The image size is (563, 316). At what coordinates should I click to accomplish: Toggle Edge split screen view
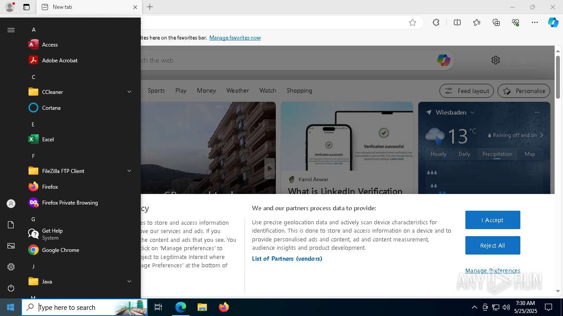457,22
